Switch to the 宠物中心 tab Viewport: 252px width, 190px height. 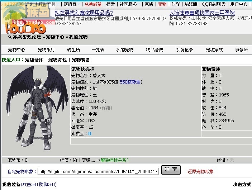coord(16,50)
